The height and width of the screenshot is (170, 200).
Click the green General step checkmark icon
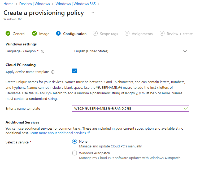pos(8,33)
